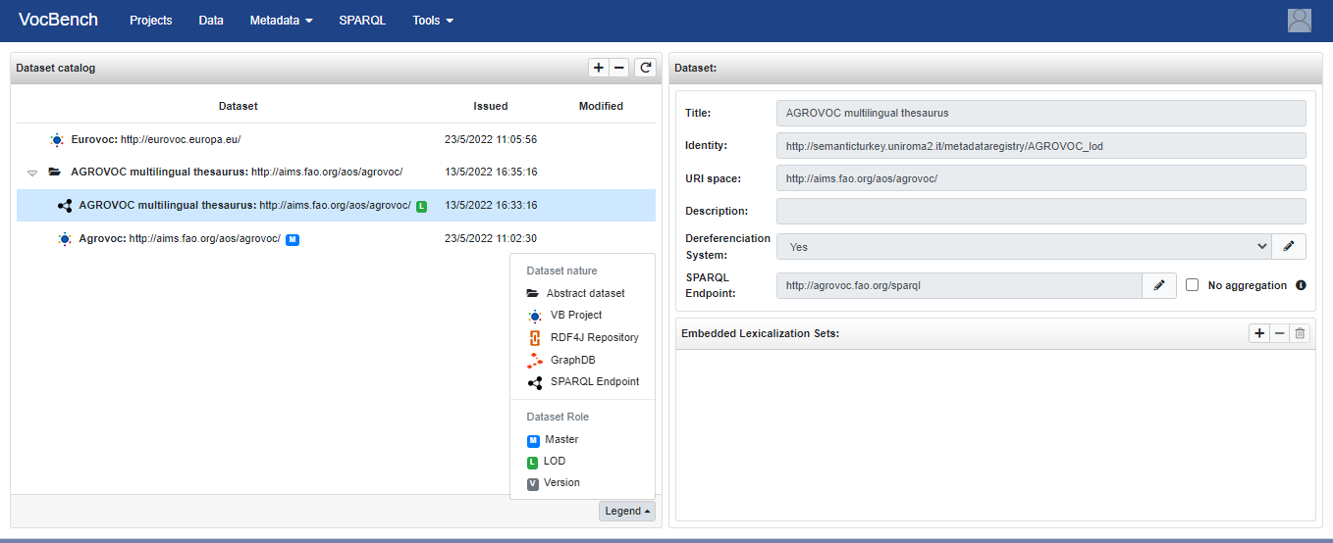Click the Eurovoc VB project icon
Image resolution: width=1333 pixels, height=543 pixels.
[57, 140]
